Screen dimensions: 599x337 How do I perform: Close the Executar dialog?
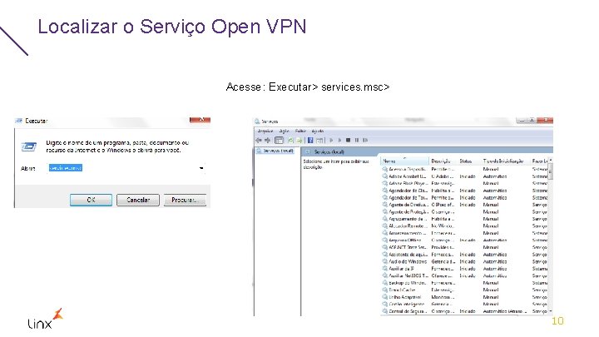[x=200, y=120]
